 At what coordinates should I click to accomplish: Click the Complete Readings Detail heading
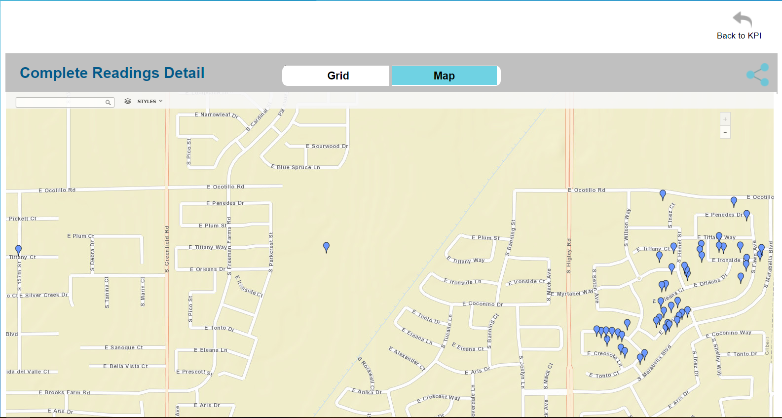pos(112,73)
